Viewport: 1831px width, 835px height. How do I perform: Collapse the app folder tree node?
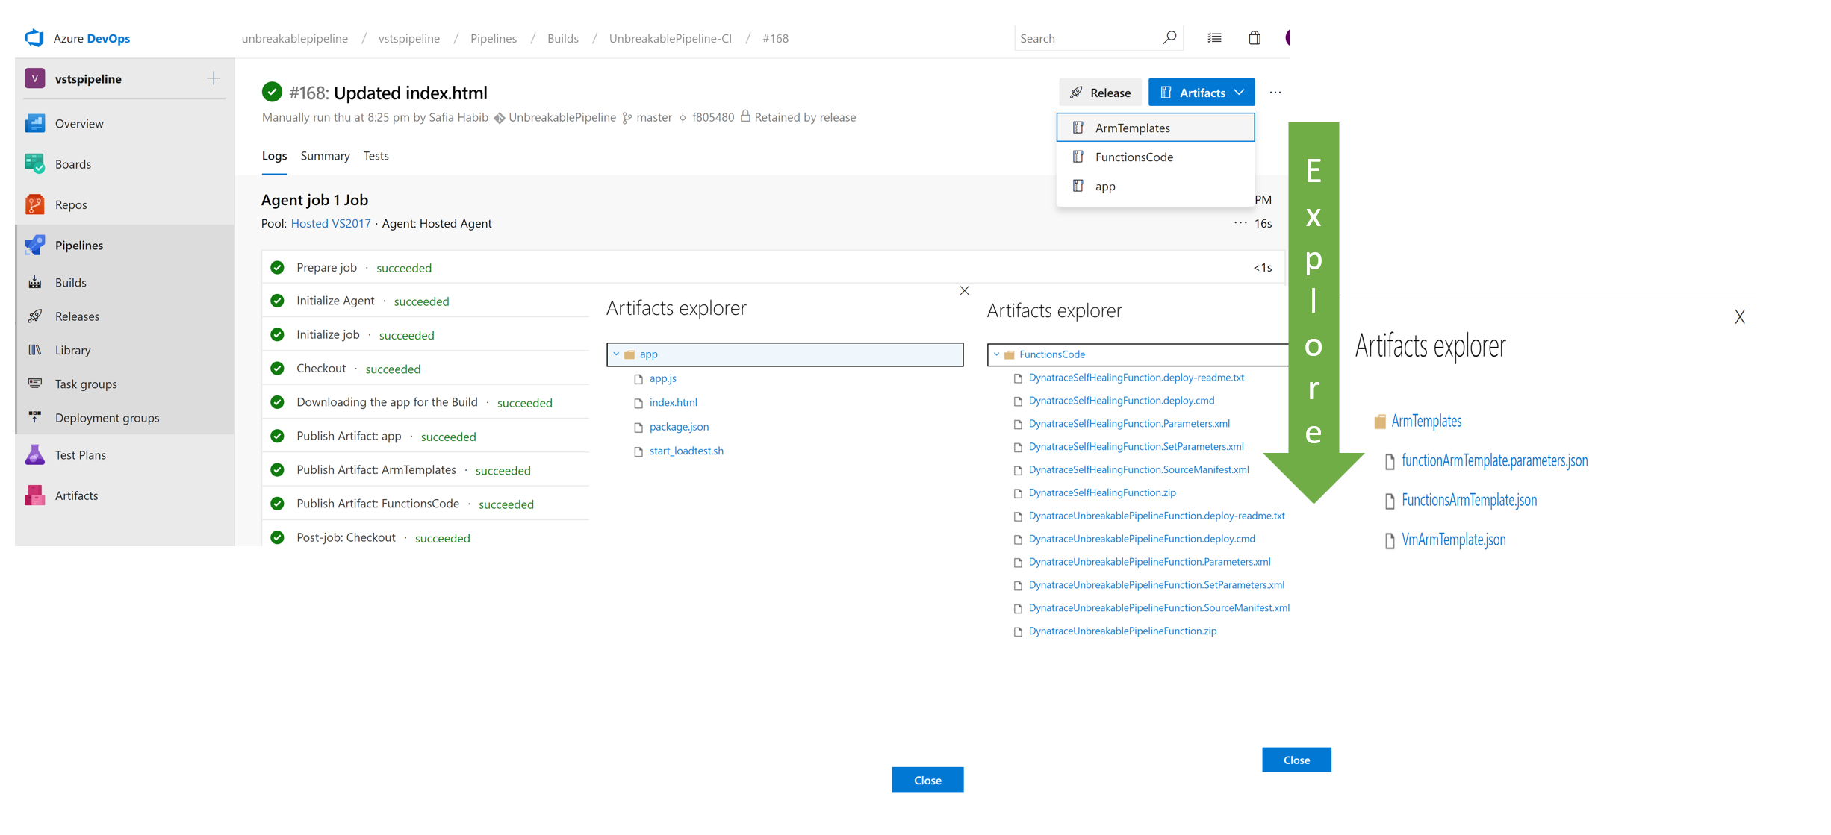[616, 354]
